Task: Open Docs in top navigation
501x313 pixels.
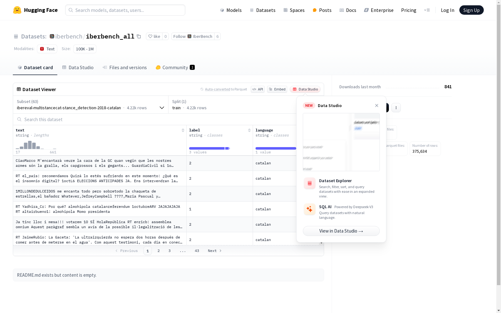Action: 348,10
